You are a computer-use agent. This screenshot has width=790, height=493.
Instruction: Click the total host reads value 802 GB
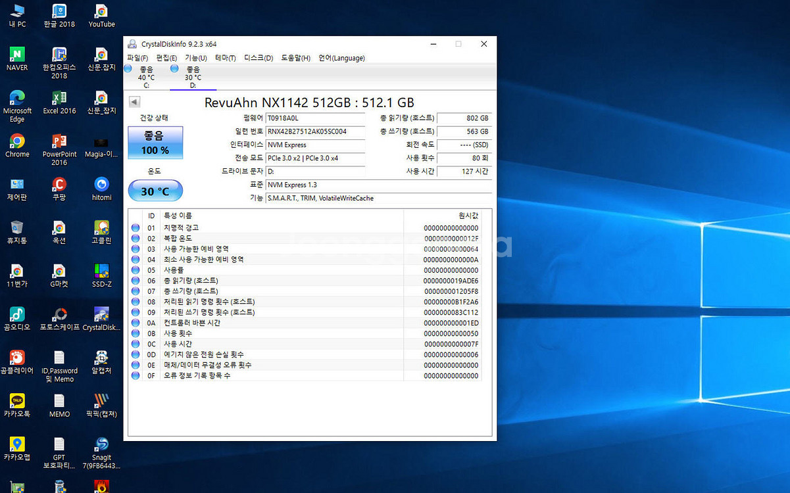pyautogui.click(x=464, y=118)
